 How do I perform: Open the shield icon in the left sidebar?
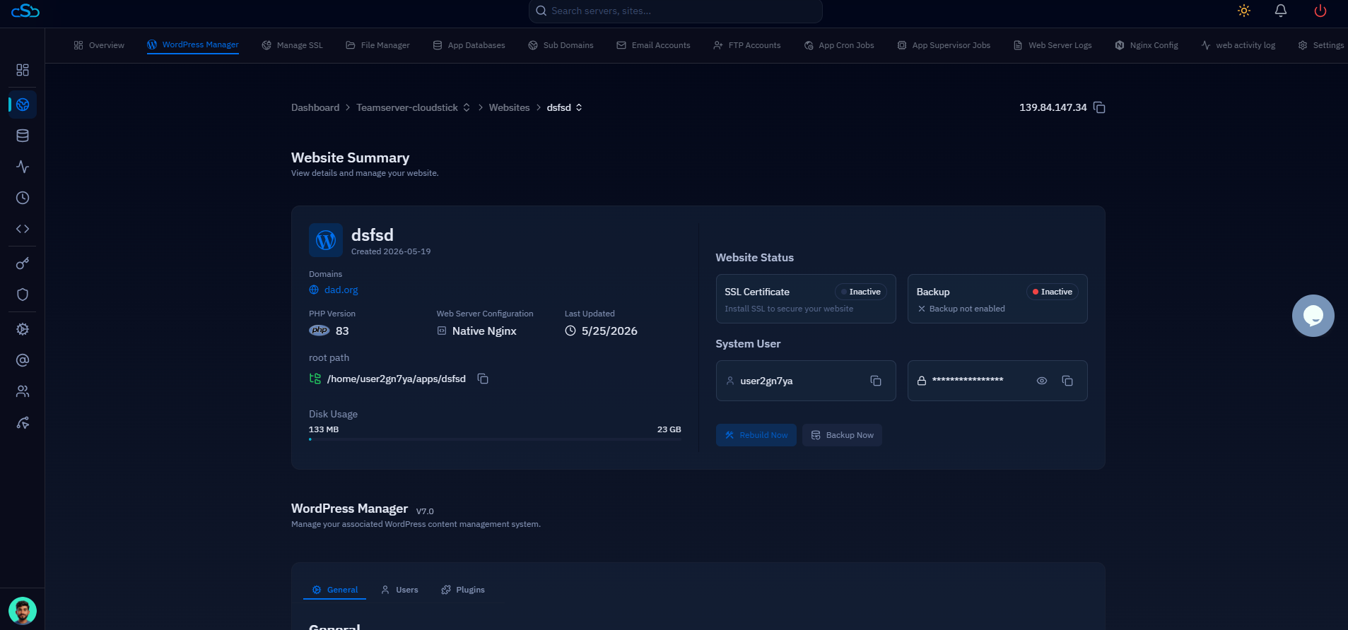point(23,295)
